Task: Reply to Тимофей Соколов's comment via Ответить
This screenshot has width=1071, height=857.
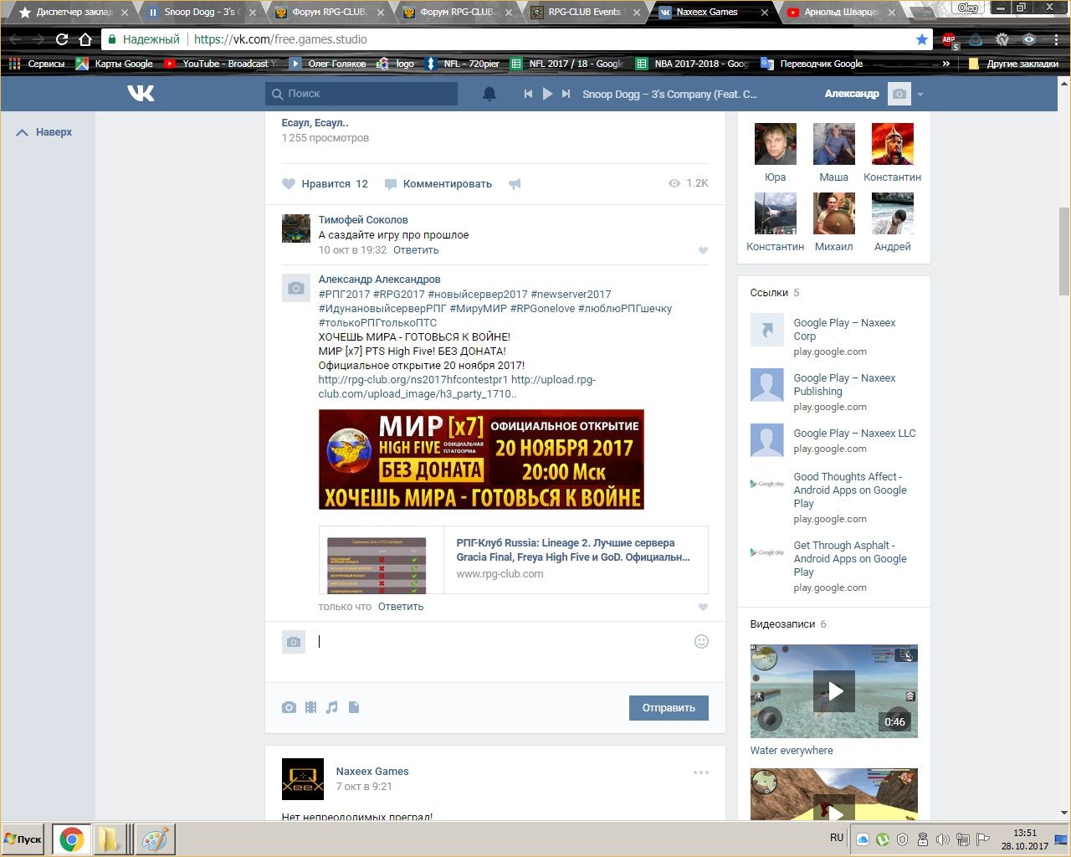Action: pos(416,250)
